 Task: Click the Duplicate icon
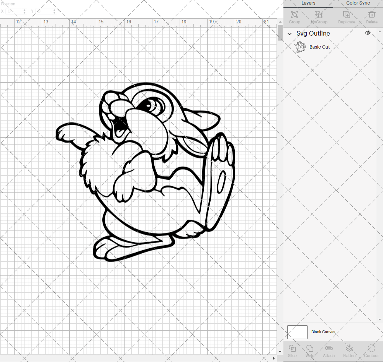[346, 15]
